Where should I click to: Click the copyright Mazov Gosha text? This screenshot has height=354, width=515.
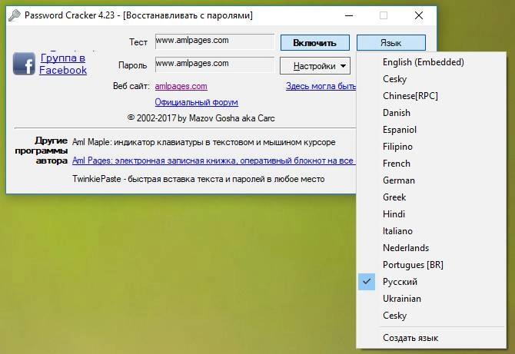point(201,118)
